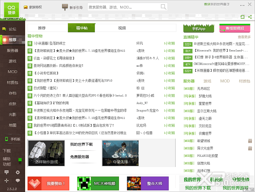Switch to the 推荐 tab

coord(42,28)
